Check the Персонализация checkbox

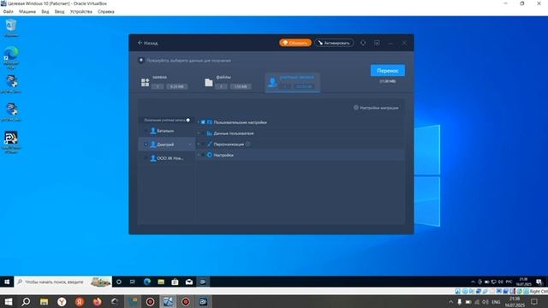[x=203, y=144]
